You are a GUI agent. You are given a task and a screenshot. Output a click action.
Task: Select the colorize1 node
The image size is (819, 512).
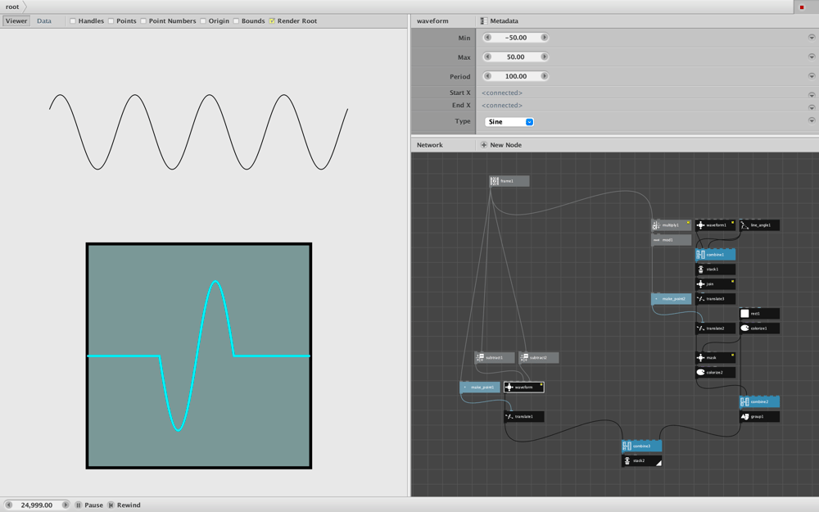[759, 328]
